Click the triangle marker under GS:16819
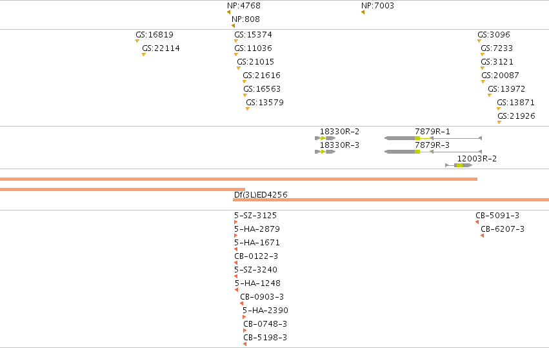The image size is (549, 348). [137, 41]
